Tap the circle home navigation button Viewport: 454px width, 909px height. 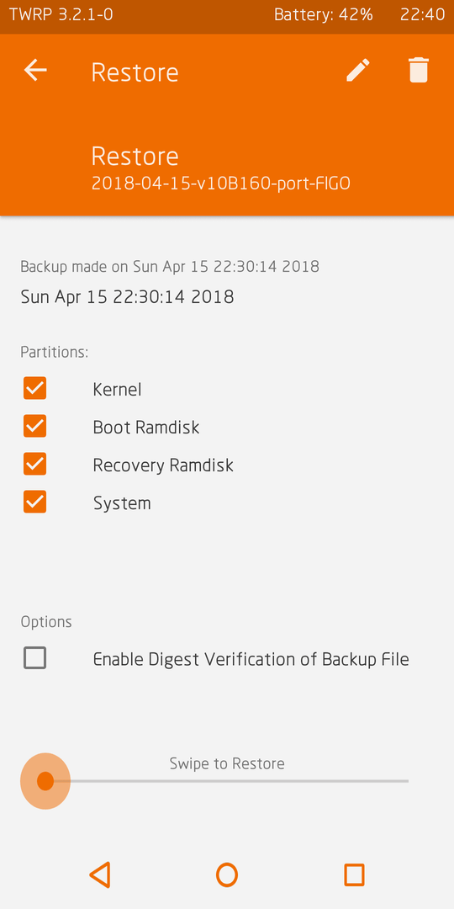[227, 874]
